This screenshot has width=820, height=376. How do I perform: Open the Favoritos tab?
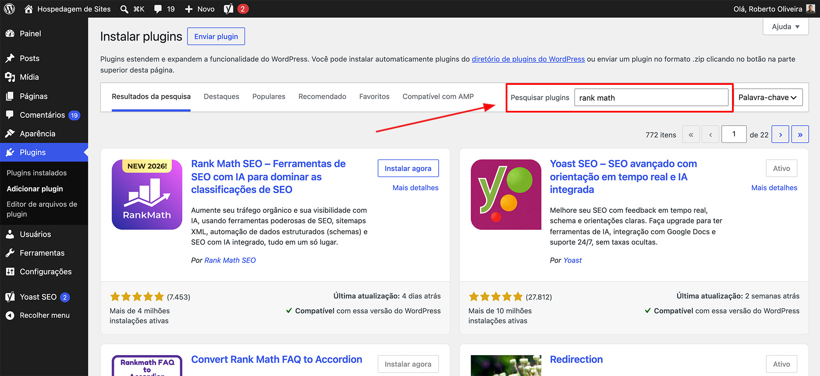coord(374,97)
